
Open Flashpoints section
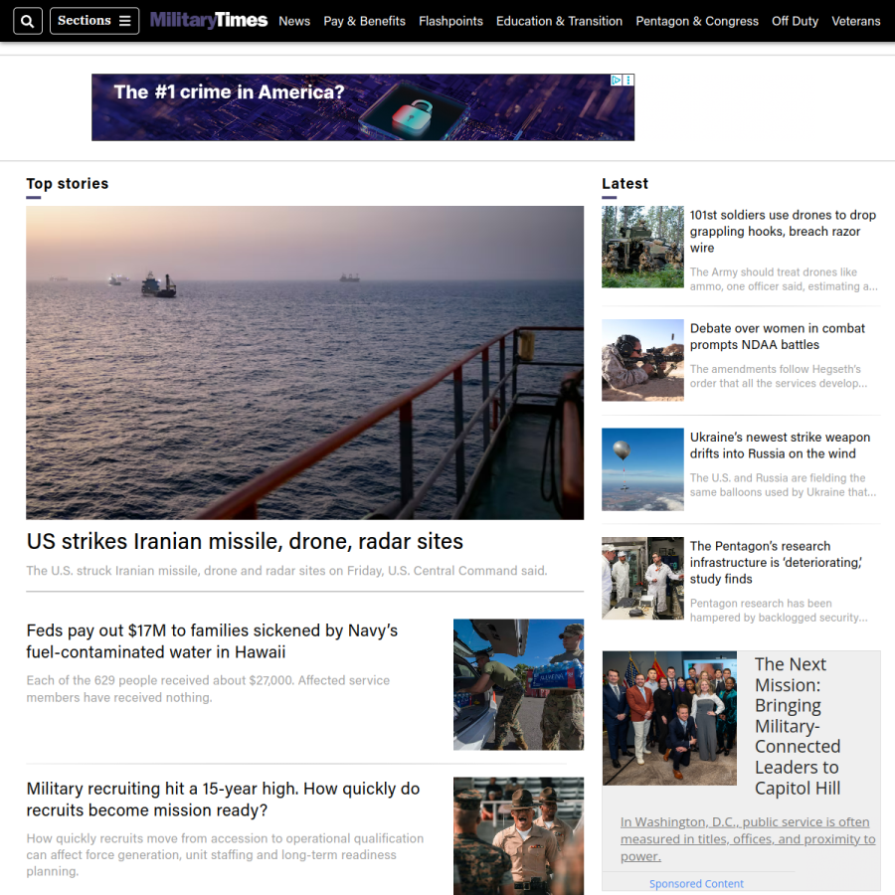coord(450,21)
